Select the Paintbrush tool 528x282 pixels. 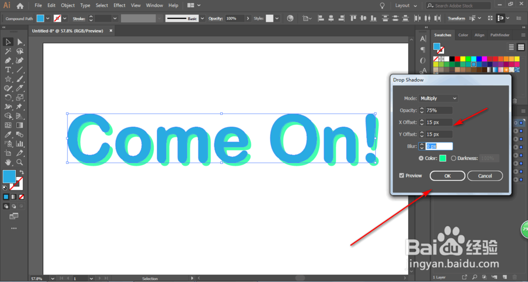coord(20,79)
